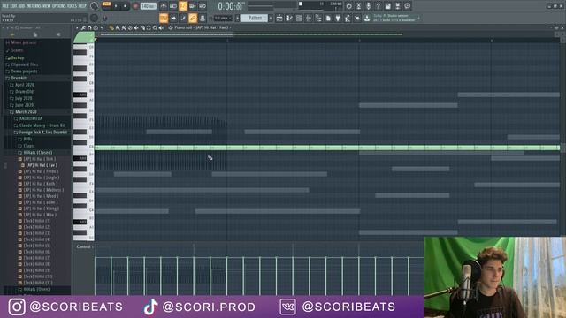Open the piano roll magnet snap options

pos(89,27)
